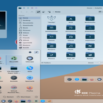
Task: Go forward in Dolphin navigation
Action: (27, 12)
